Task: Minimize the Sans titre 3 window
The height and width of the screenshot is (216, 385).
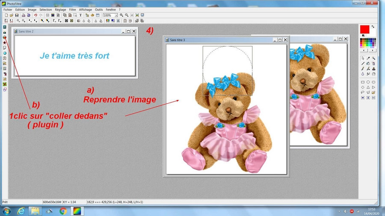Action: 275,40
